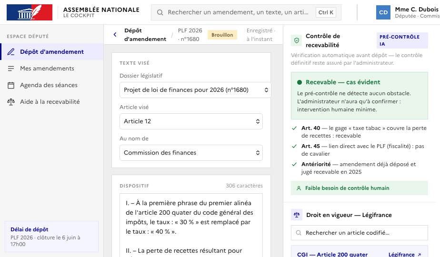Image resolution: width=440 pixels, height=257 pixels.
Task: Click Mme C. Dubois profile name
Action: (416, 9)
